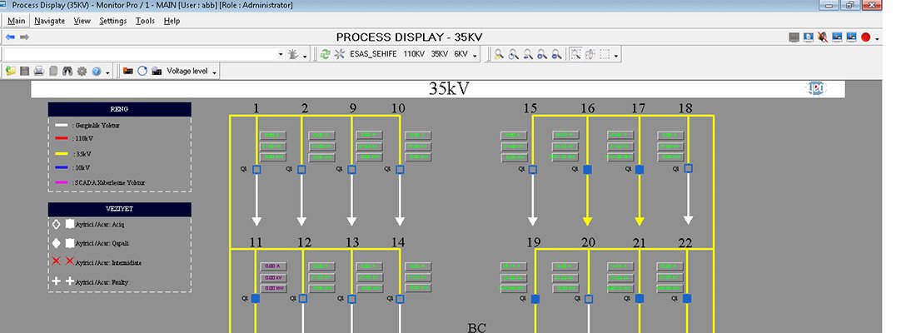Click the blue circular reload icon
The image size is (916, 333).
pyautogui.click(x=142, y=72)
